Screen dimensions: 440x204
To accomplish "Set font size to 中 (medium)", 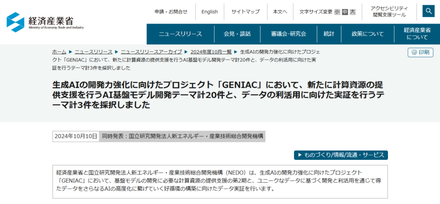I will [345, 12].
